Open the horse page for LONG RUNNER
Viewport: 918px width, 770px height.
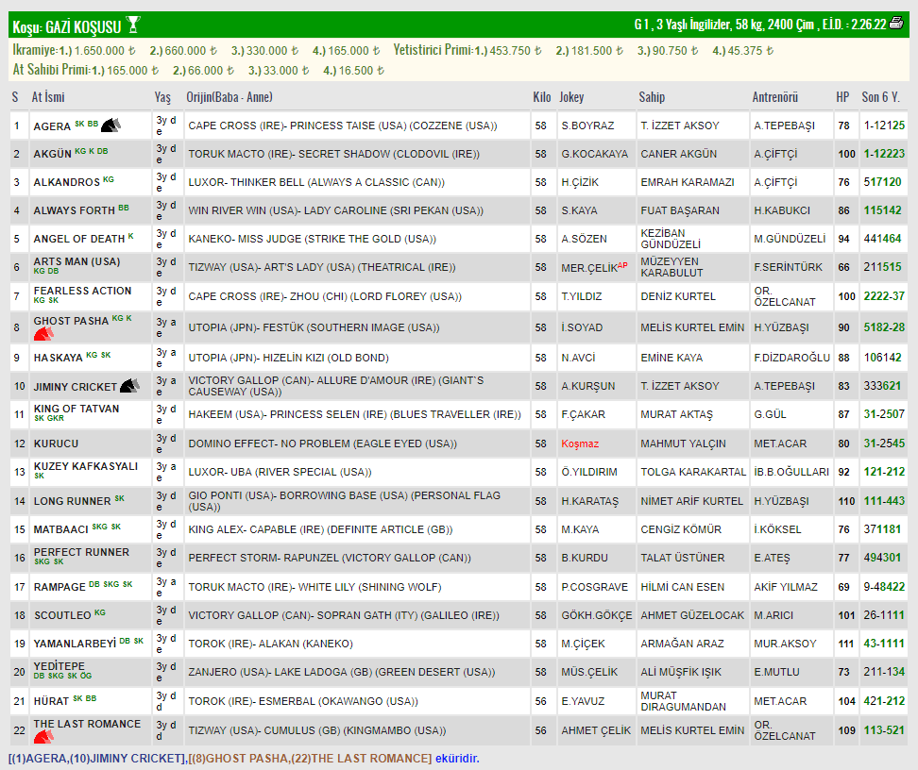click(72, 501)
